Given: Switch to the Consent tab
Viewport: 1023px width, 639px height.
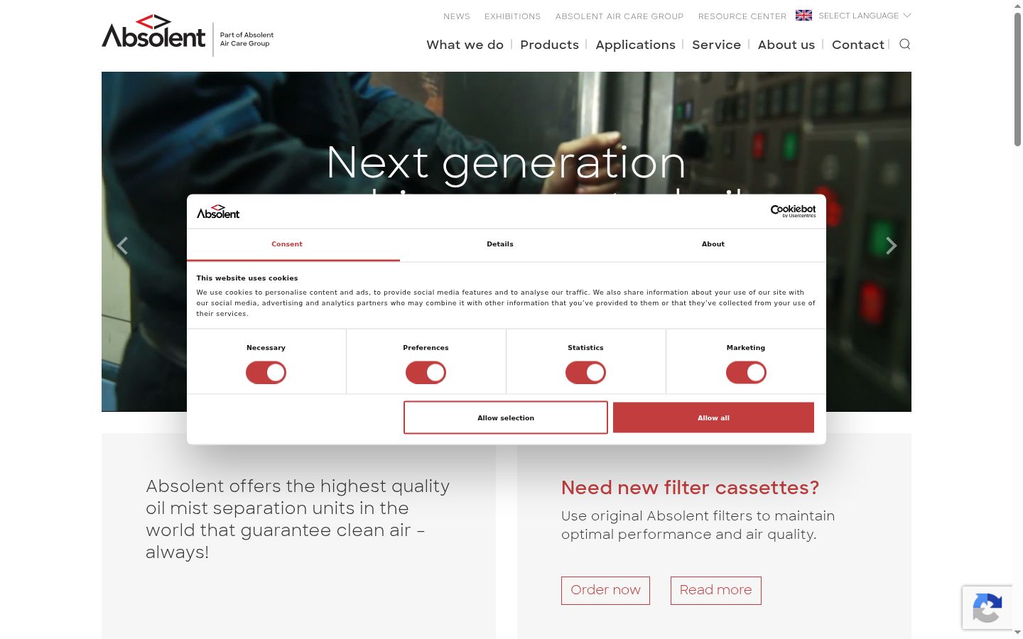Looking at the screenshot, I should [293, 244].
